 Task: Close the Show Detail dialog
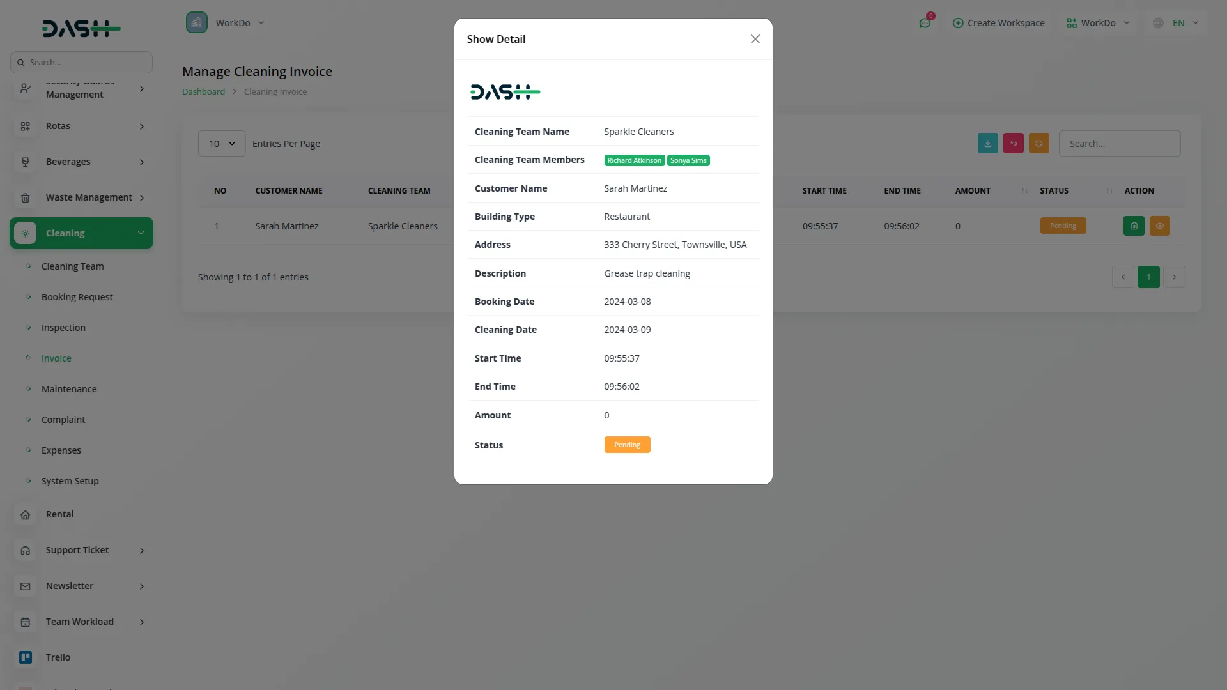click(755, 40)
